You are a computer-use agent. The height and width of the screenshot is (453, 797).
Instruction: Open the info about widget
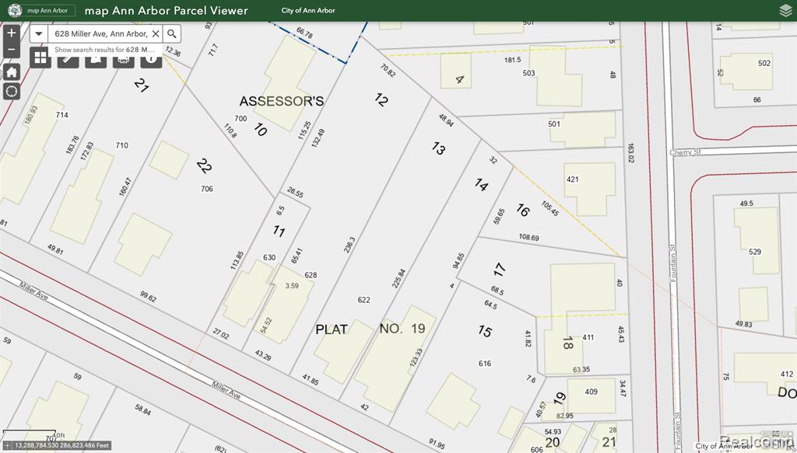[151, 61]
